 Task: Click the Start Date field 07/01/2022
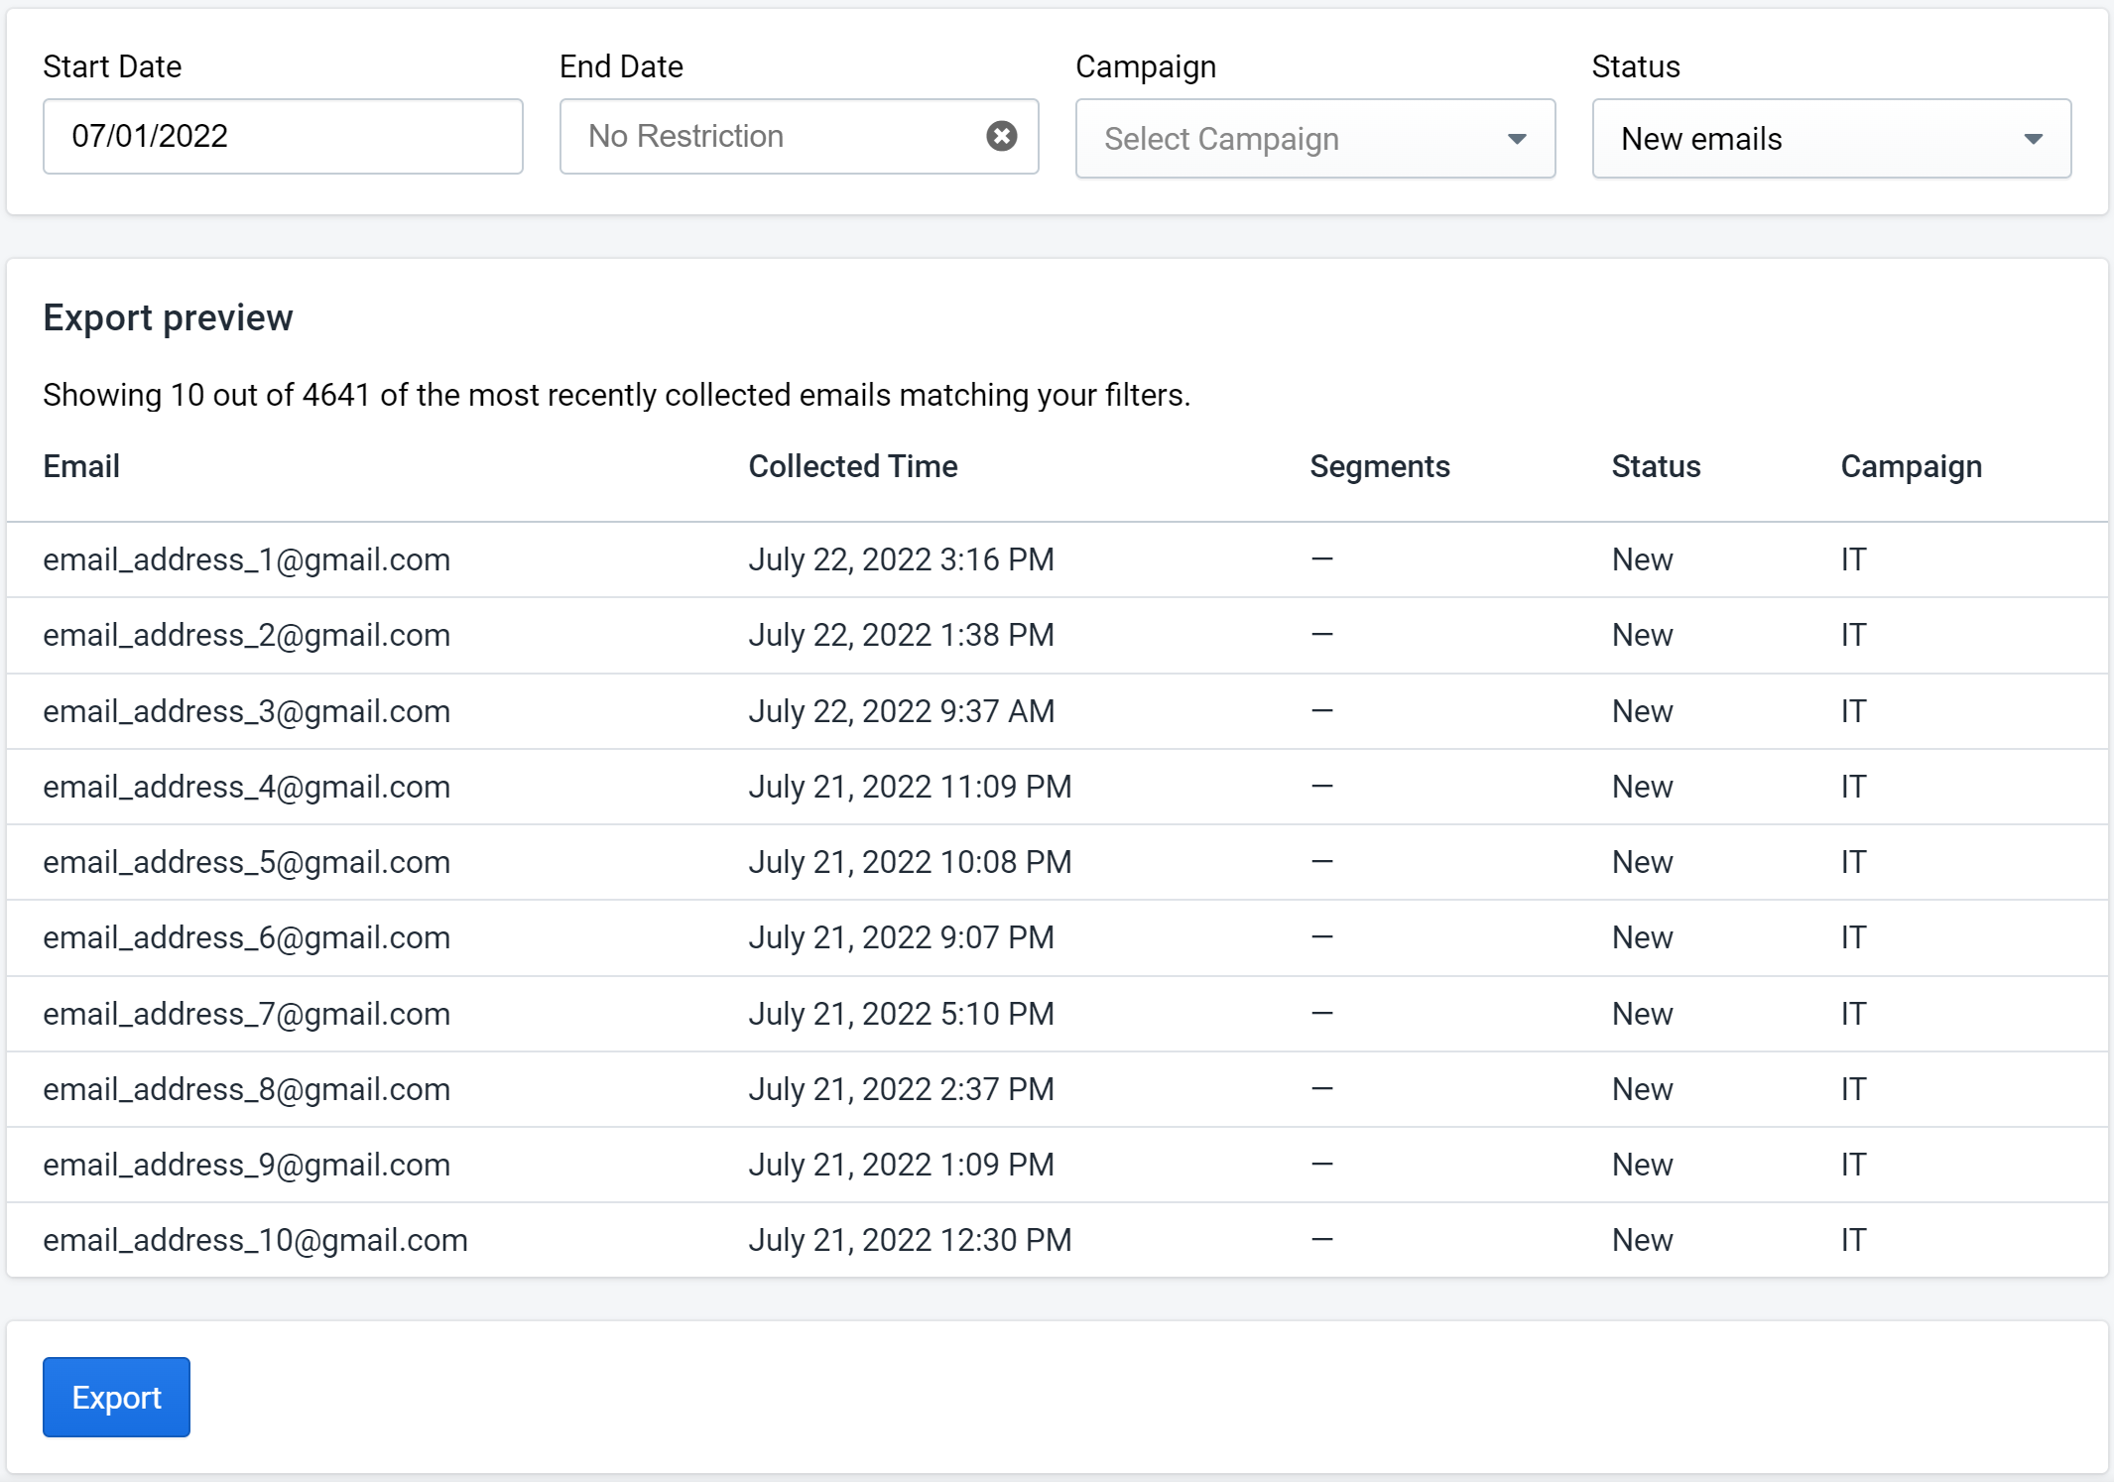tap(283, 136)
